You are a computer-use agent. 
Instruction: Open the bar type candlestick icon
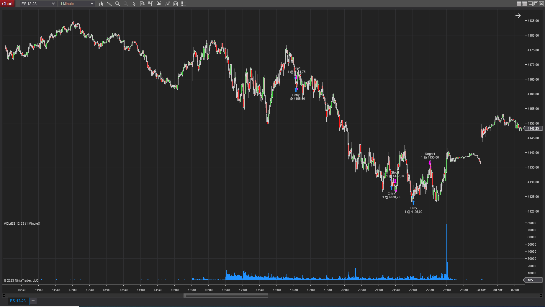[x=101, y=4]
